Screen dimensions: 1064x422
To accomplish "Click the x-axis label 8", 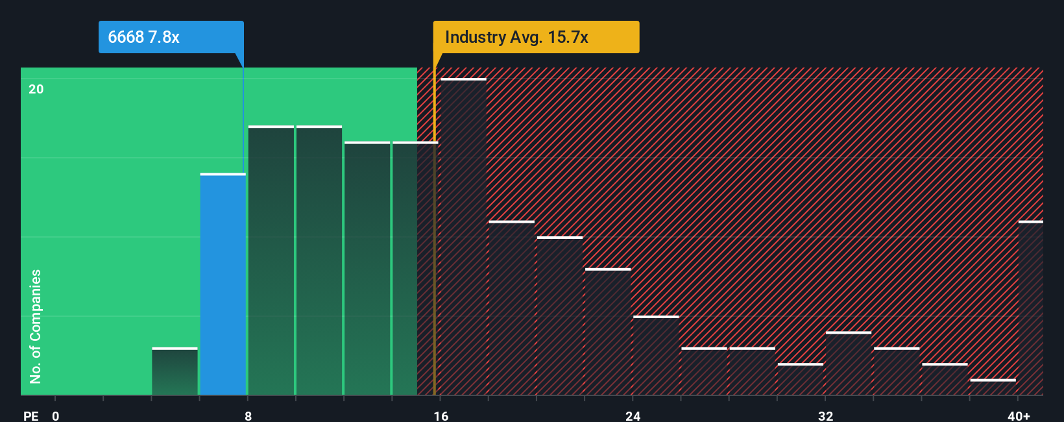I will [248, 416].
